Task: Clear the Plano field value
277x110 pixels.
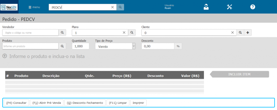Action: click(x=124, y=33)
